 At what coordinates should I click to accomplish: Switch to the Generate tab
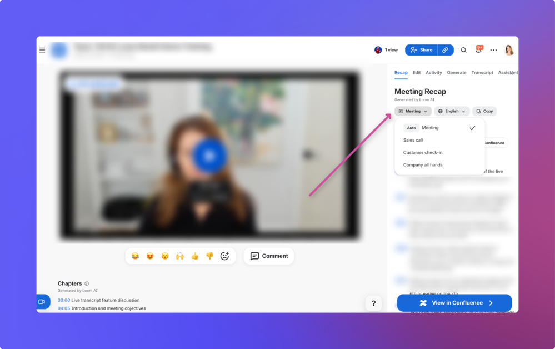click(x=457, y=73)
